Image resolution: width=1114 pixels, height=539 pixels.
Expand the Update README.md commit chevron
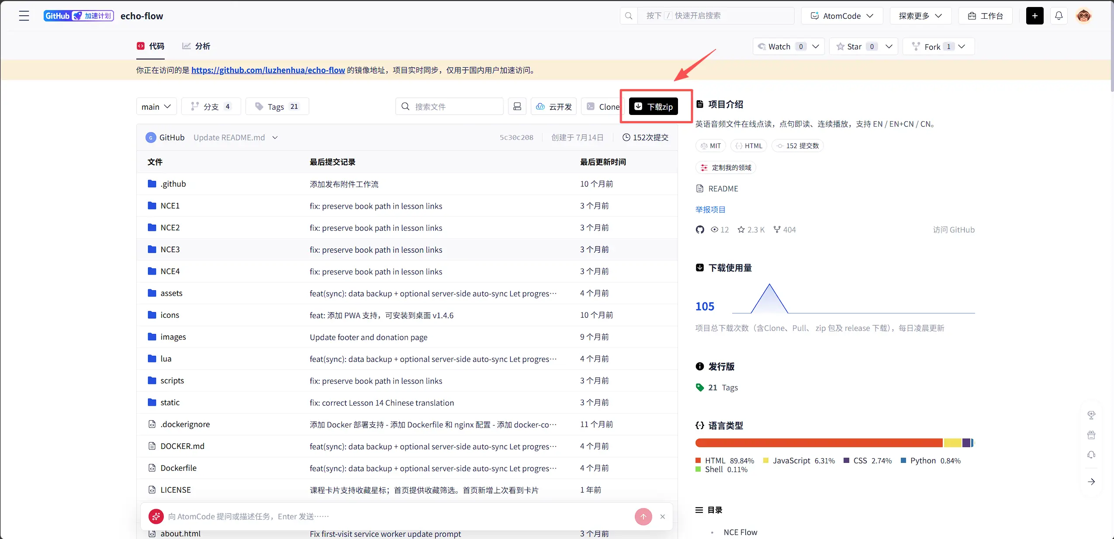[x=275, y=138]
